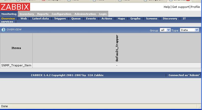Open the Events submenu item
The image size is (202, 110).
pyautogui.click(x=91, y=18)
